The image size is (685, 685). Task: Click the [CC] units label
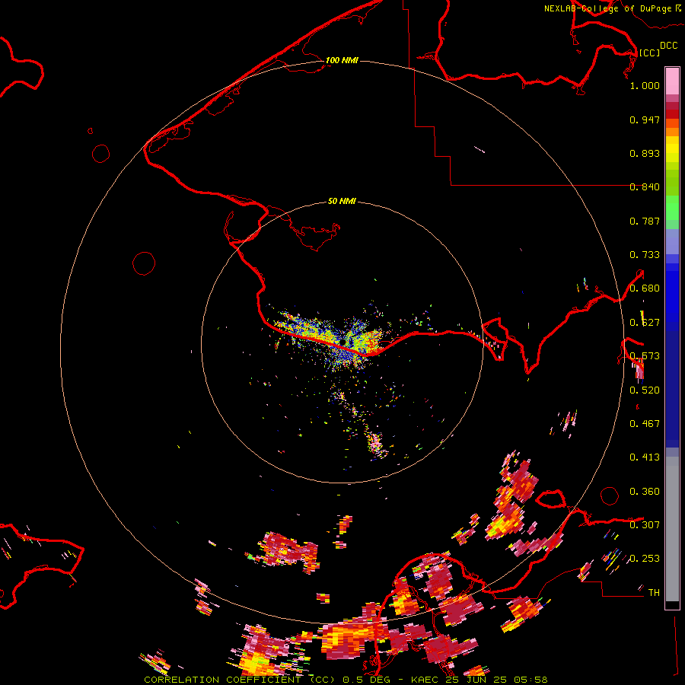[649, 53]
